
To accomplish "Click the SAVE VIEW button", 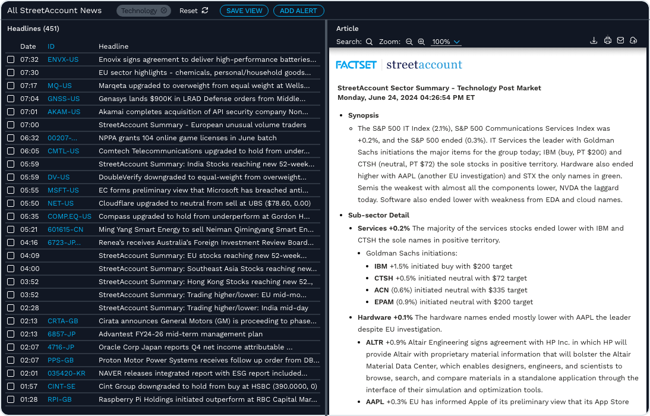I will 244,11.
